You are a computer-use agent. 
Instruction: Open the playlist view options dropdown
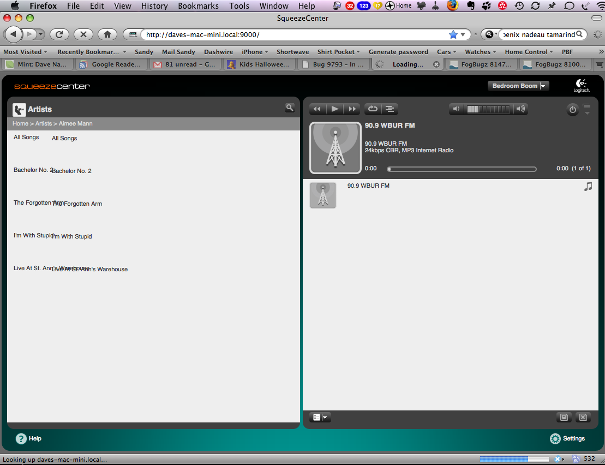click(320, 418)
